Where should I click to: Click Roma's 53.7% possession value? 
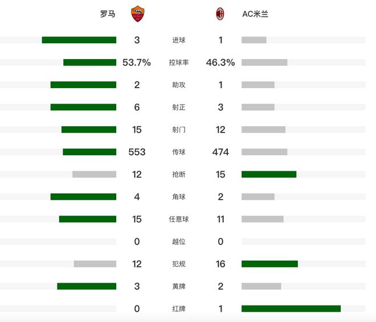137,63
